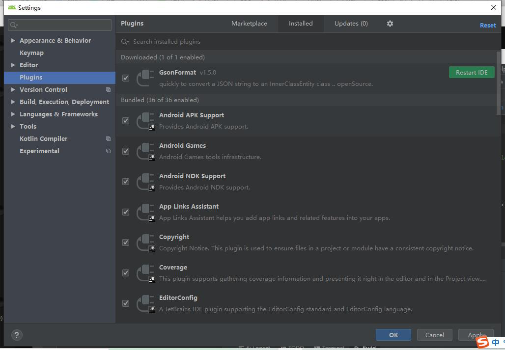Image resolution: width=505 pixels, height=350 pixels.
Task: Click the Reset link
Action: tap(488, 25)
